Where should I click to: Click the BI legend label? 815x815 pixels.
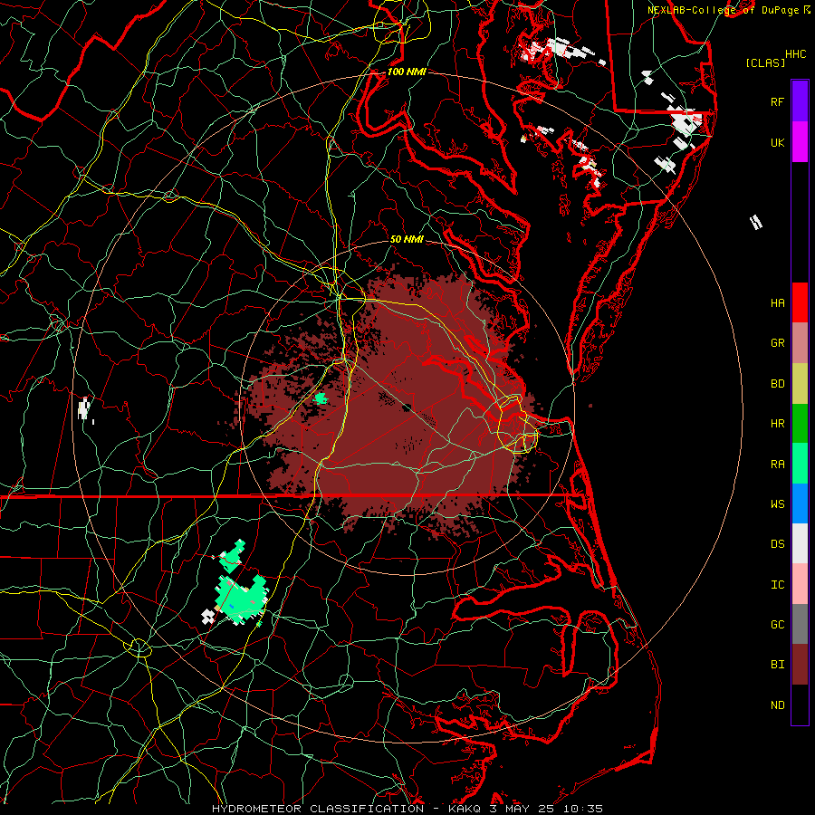pos(777,665)
